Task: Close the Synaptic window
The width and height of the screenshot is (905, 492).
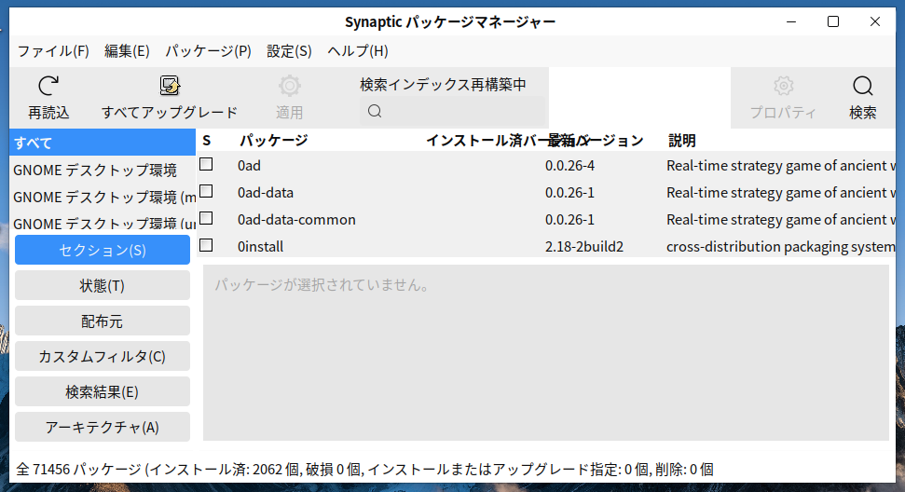Action: click(875, 22)
